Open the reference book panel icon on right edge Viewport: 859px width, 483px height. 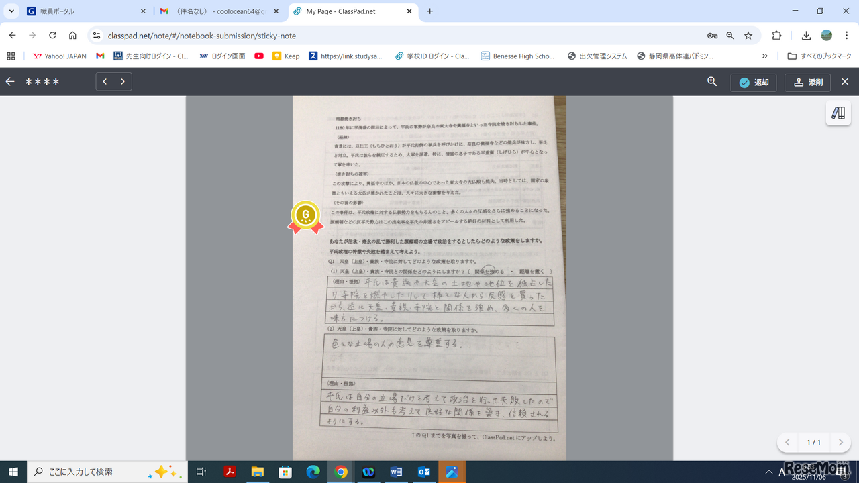click(838, 113)
